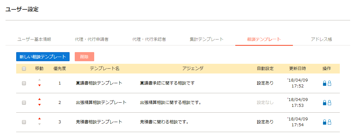
Task: Check the box for 出張精算相談テンプレート row
Action: (24, 103)
